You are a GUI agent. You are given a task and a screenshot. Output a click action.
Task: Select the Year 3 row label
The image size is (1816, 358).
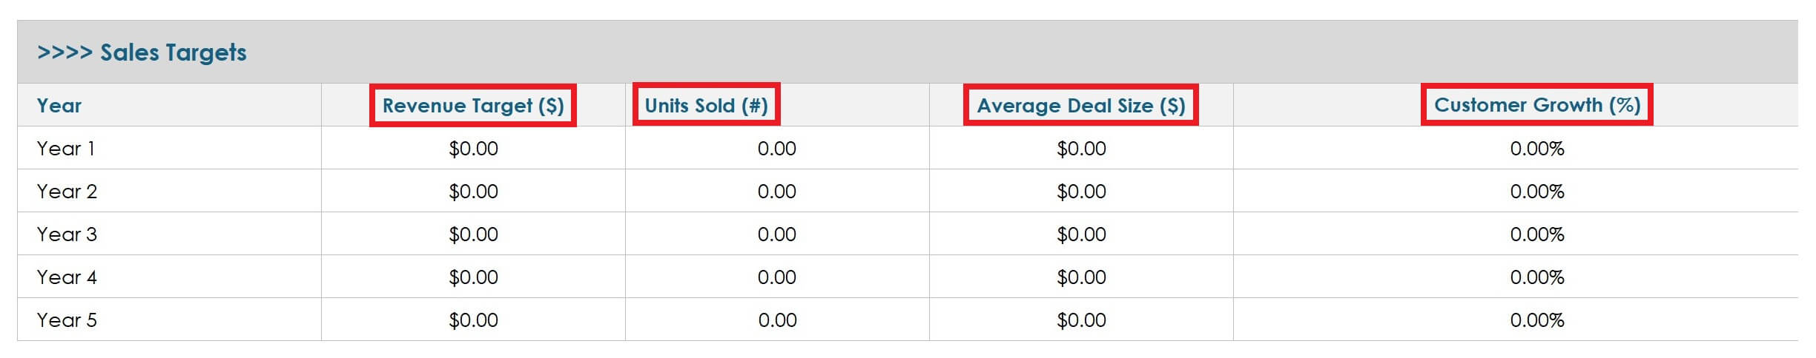[x=67, y=234]
